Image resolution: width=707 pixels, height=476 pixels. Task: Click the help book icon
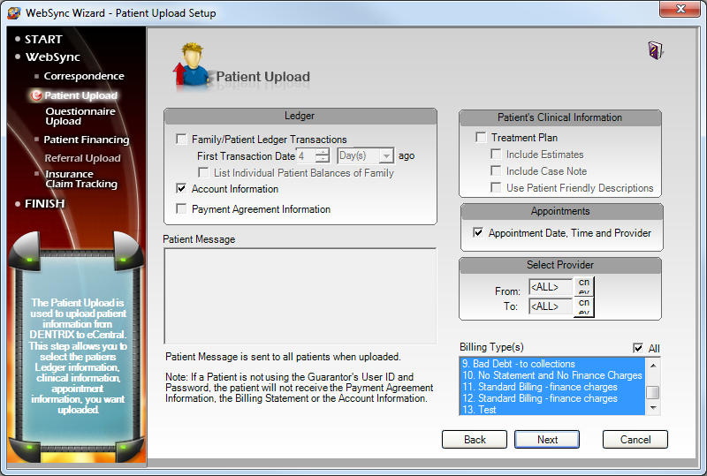click(x=655, y=50)
